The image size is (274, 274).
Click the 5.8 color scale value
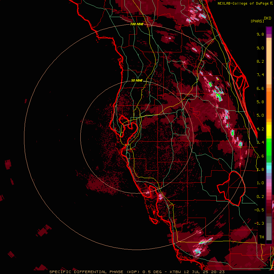[260, 102]
